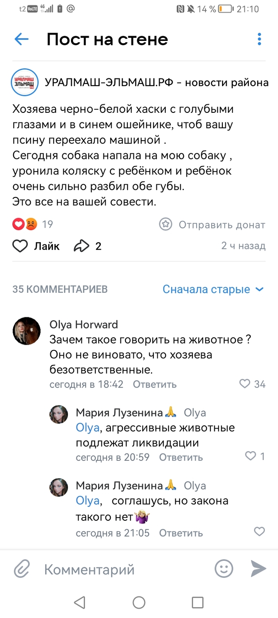Open the emoji smiley picker

pos(224,569)
